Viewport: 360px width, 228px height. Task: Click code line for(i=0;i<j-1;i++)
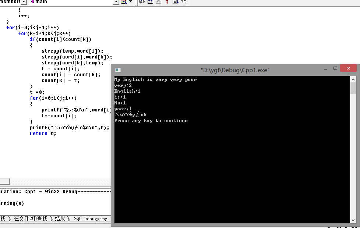click(33, 28)
